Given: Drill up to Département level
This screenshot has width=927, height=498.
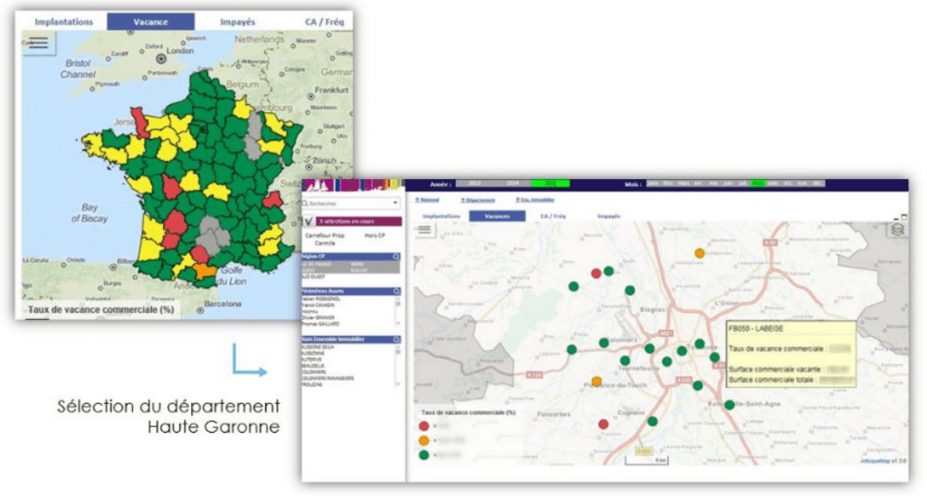Looking at the screenshot, I should click(480, 200).
